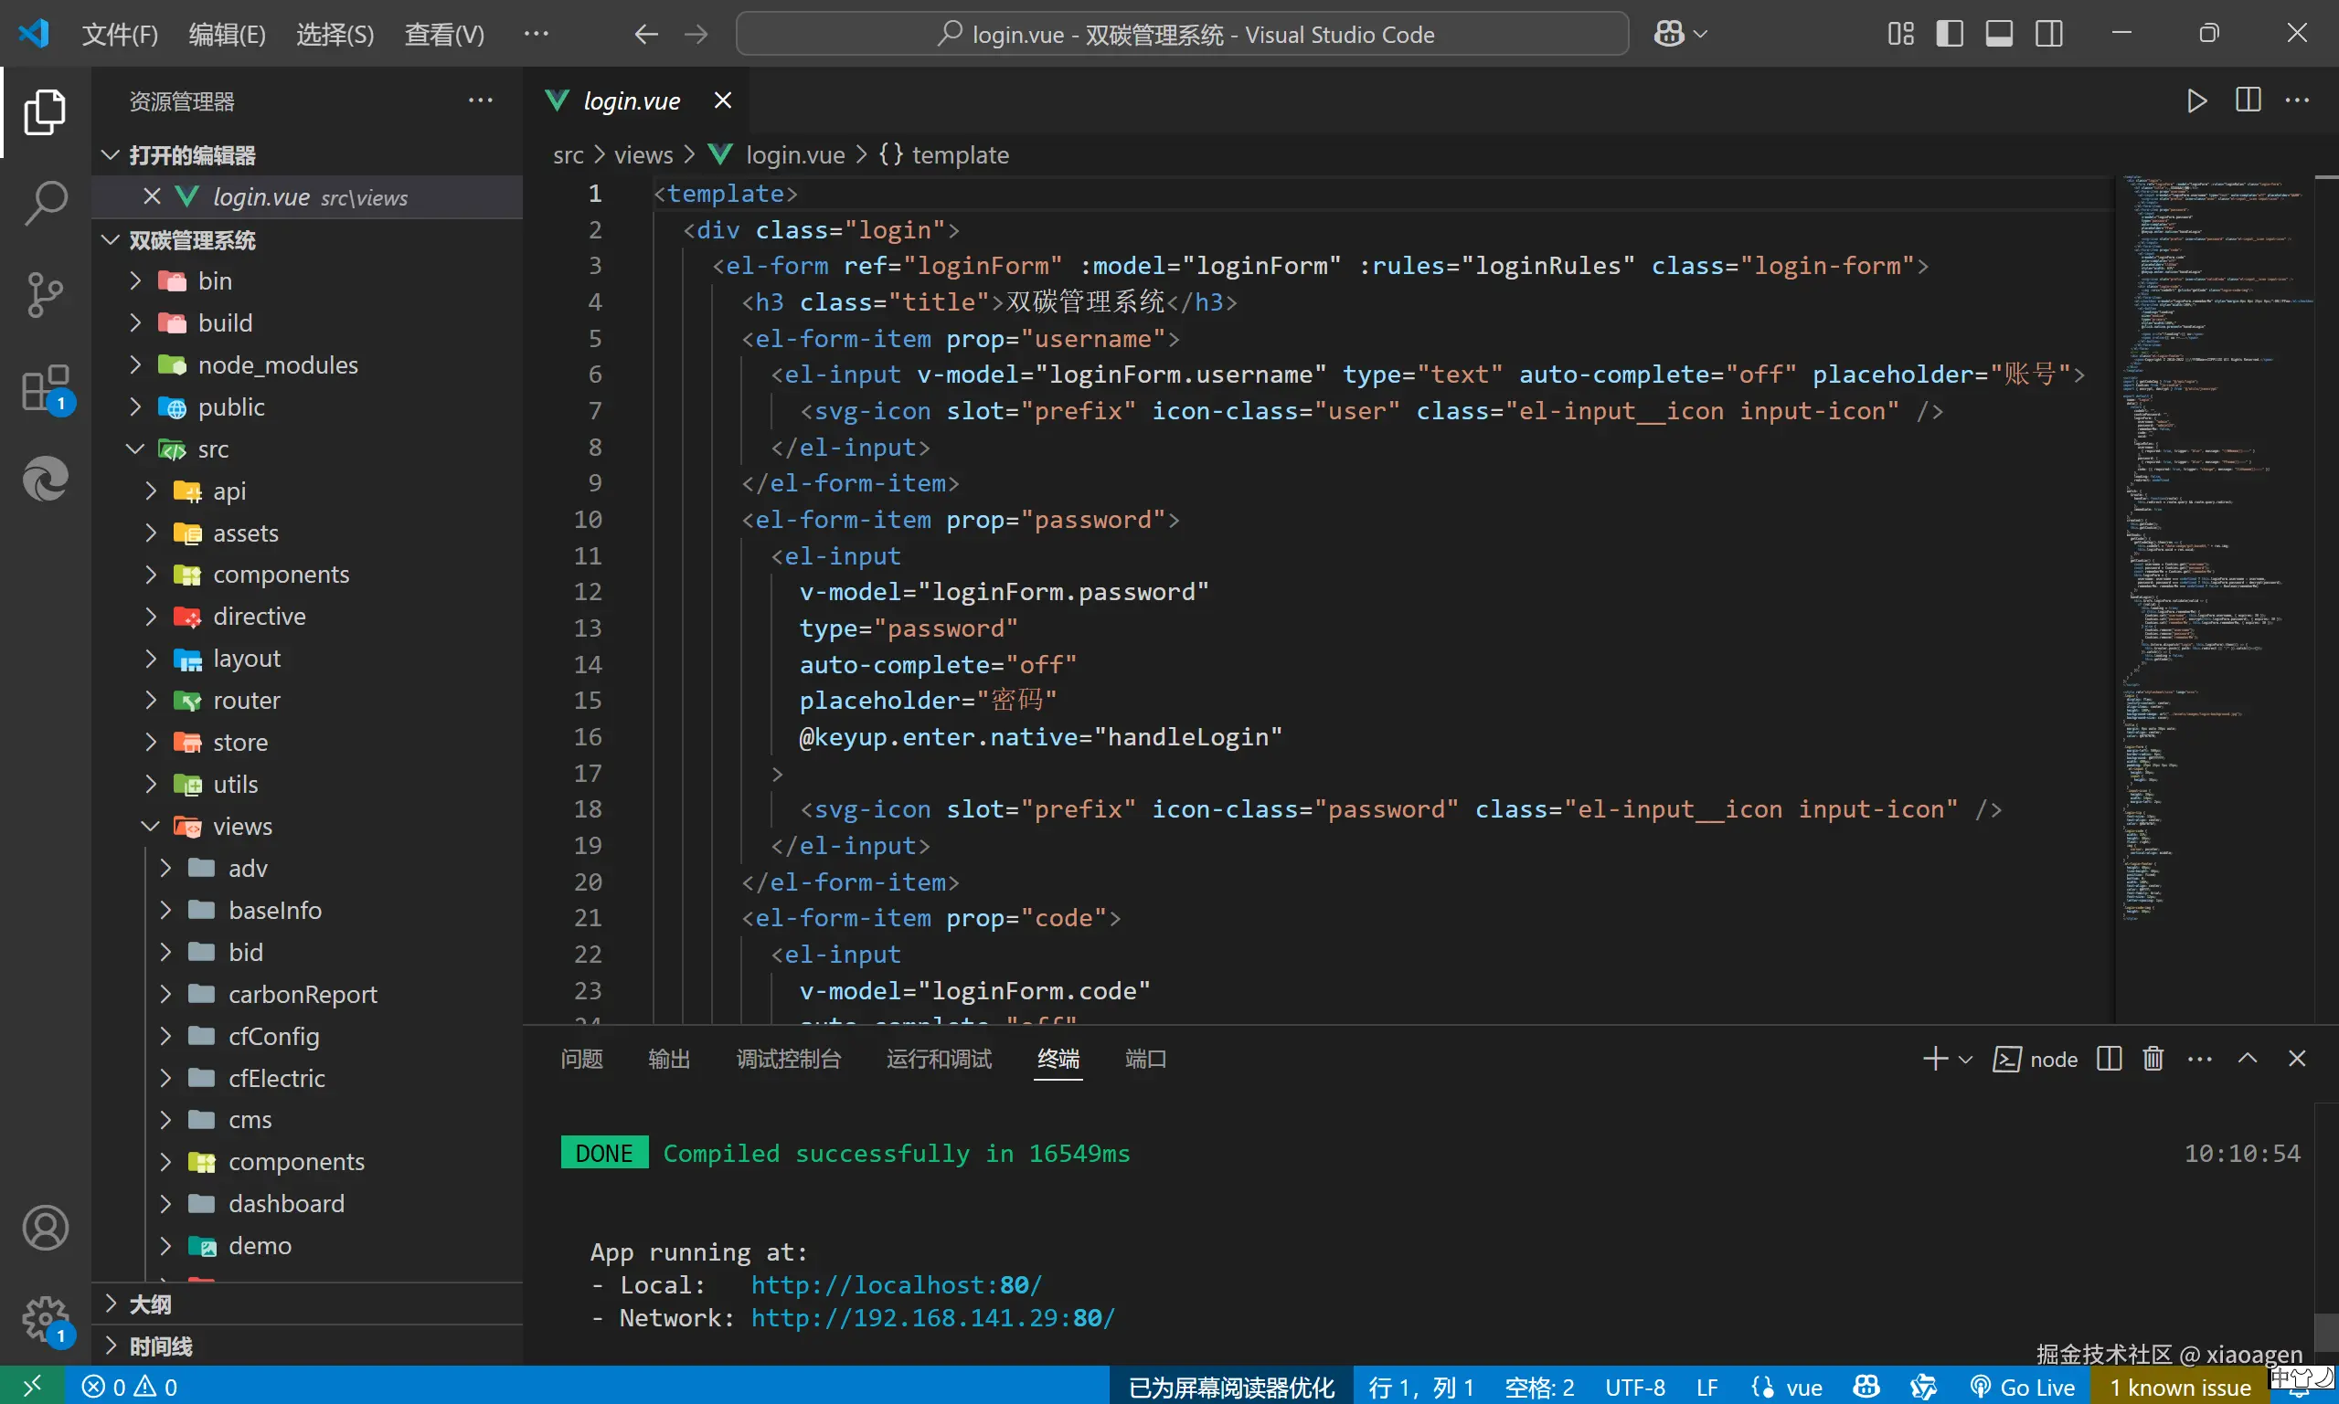Open the new terminal launch profile dropdown
Screen dimensions: 2339x1404
click(x=1965, y=1060)
